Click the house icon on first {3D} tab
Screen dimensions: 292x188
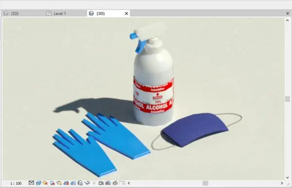6,13
